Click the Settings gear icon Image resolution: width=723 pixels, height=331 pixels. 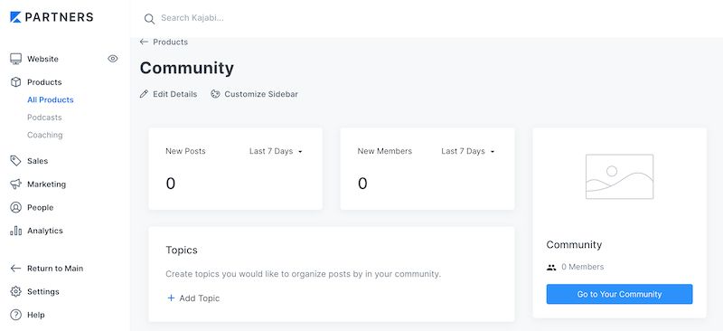pos(15,291)
